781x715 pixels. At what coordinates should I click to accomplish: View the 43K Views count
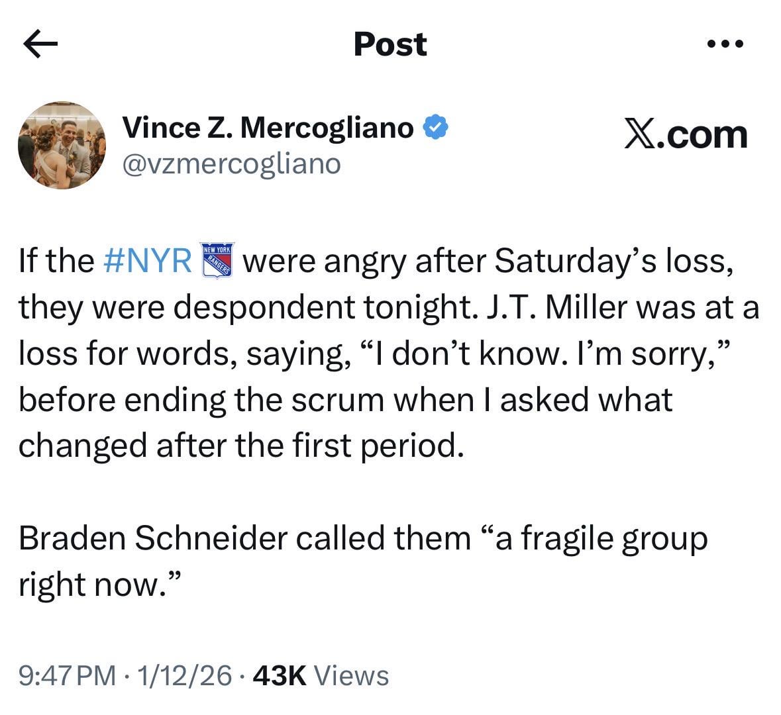(x=321, y=676)
